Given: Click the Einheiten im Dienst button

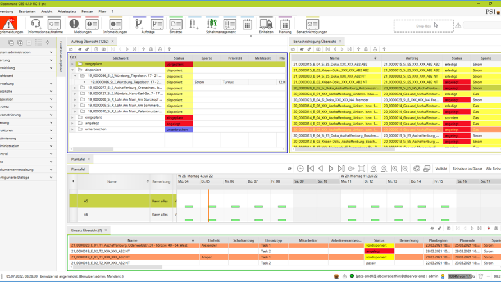Looking at the screenshot, I should click(x=467, y=169).
